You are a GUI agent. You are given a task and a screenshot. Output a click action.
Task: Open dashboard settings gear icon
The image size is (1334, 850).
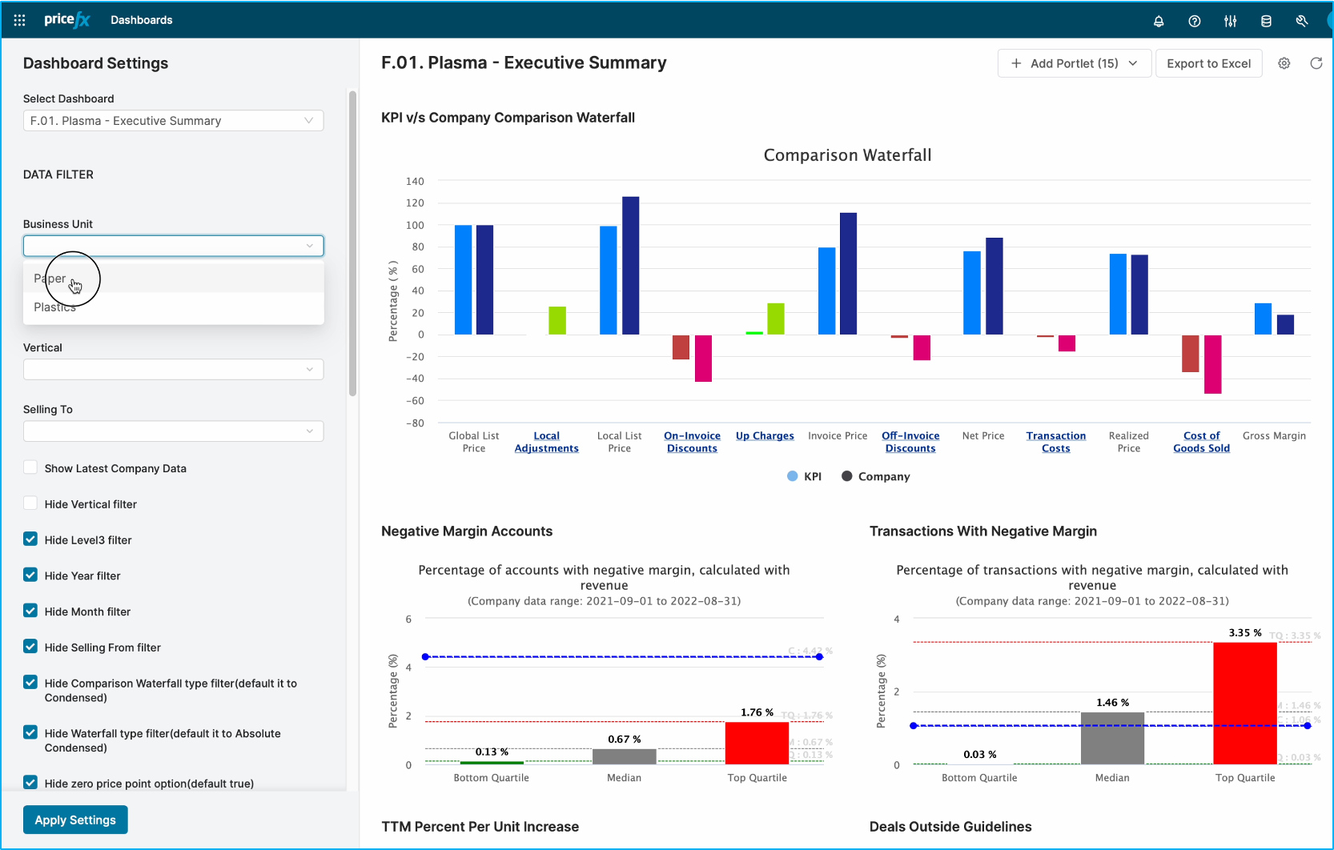[1284, 63]
